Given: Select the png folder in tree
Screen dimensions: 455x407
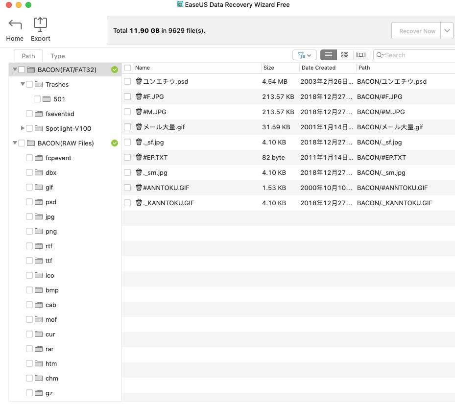Looking at the screenshot, I should [51, 232].
